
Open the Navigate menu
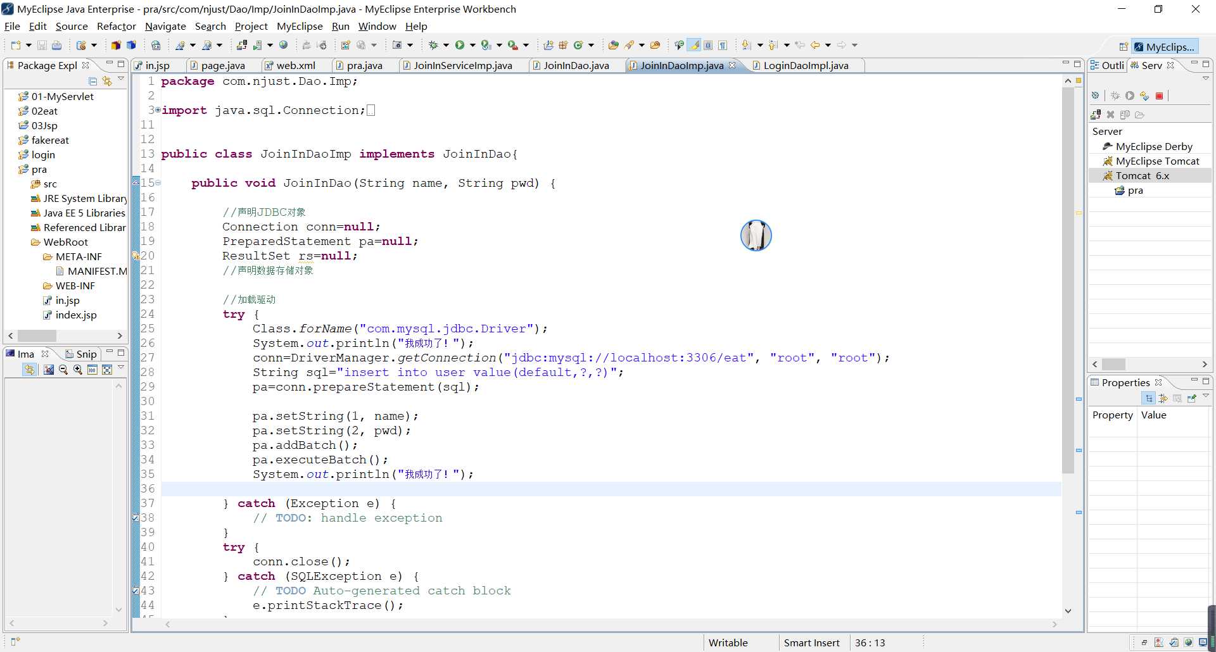click(x=165, y=26)
